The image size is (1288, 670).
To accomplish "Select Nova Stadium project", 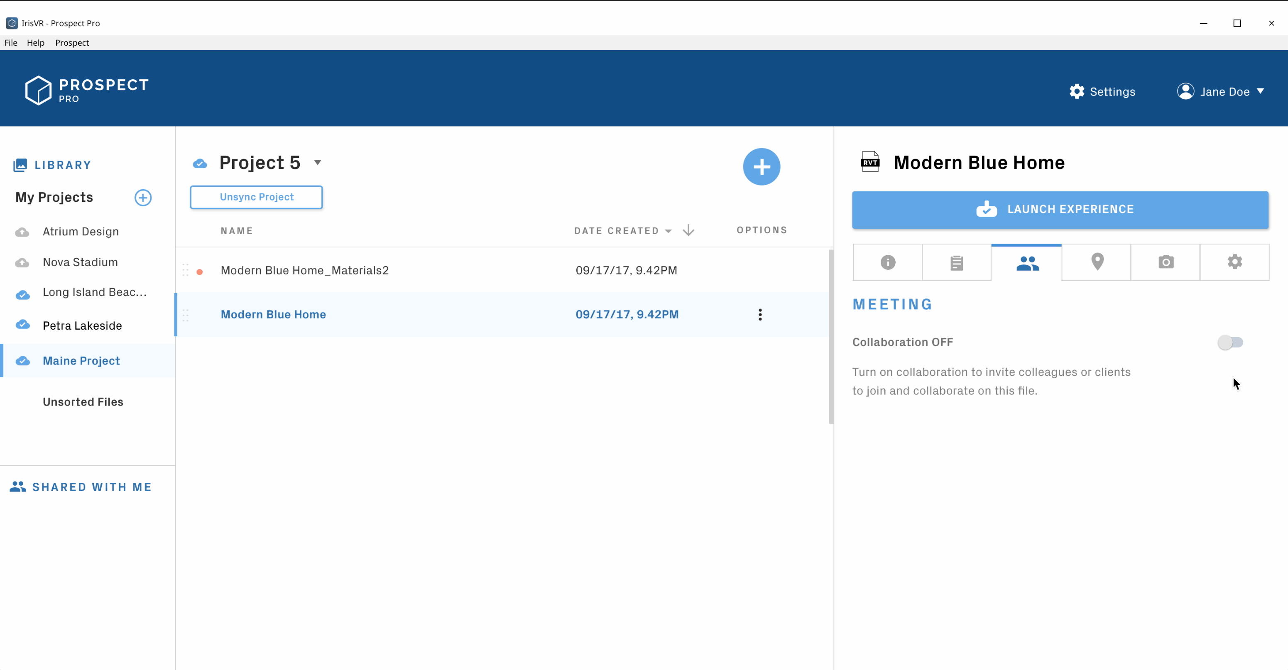I will click(80, 262).
